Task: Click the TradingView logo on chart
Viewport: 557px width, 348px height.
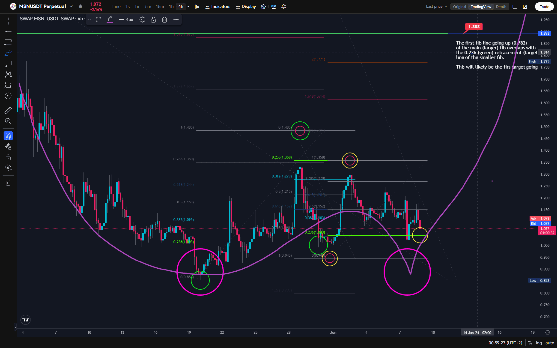Action: (x=26, y=320)
